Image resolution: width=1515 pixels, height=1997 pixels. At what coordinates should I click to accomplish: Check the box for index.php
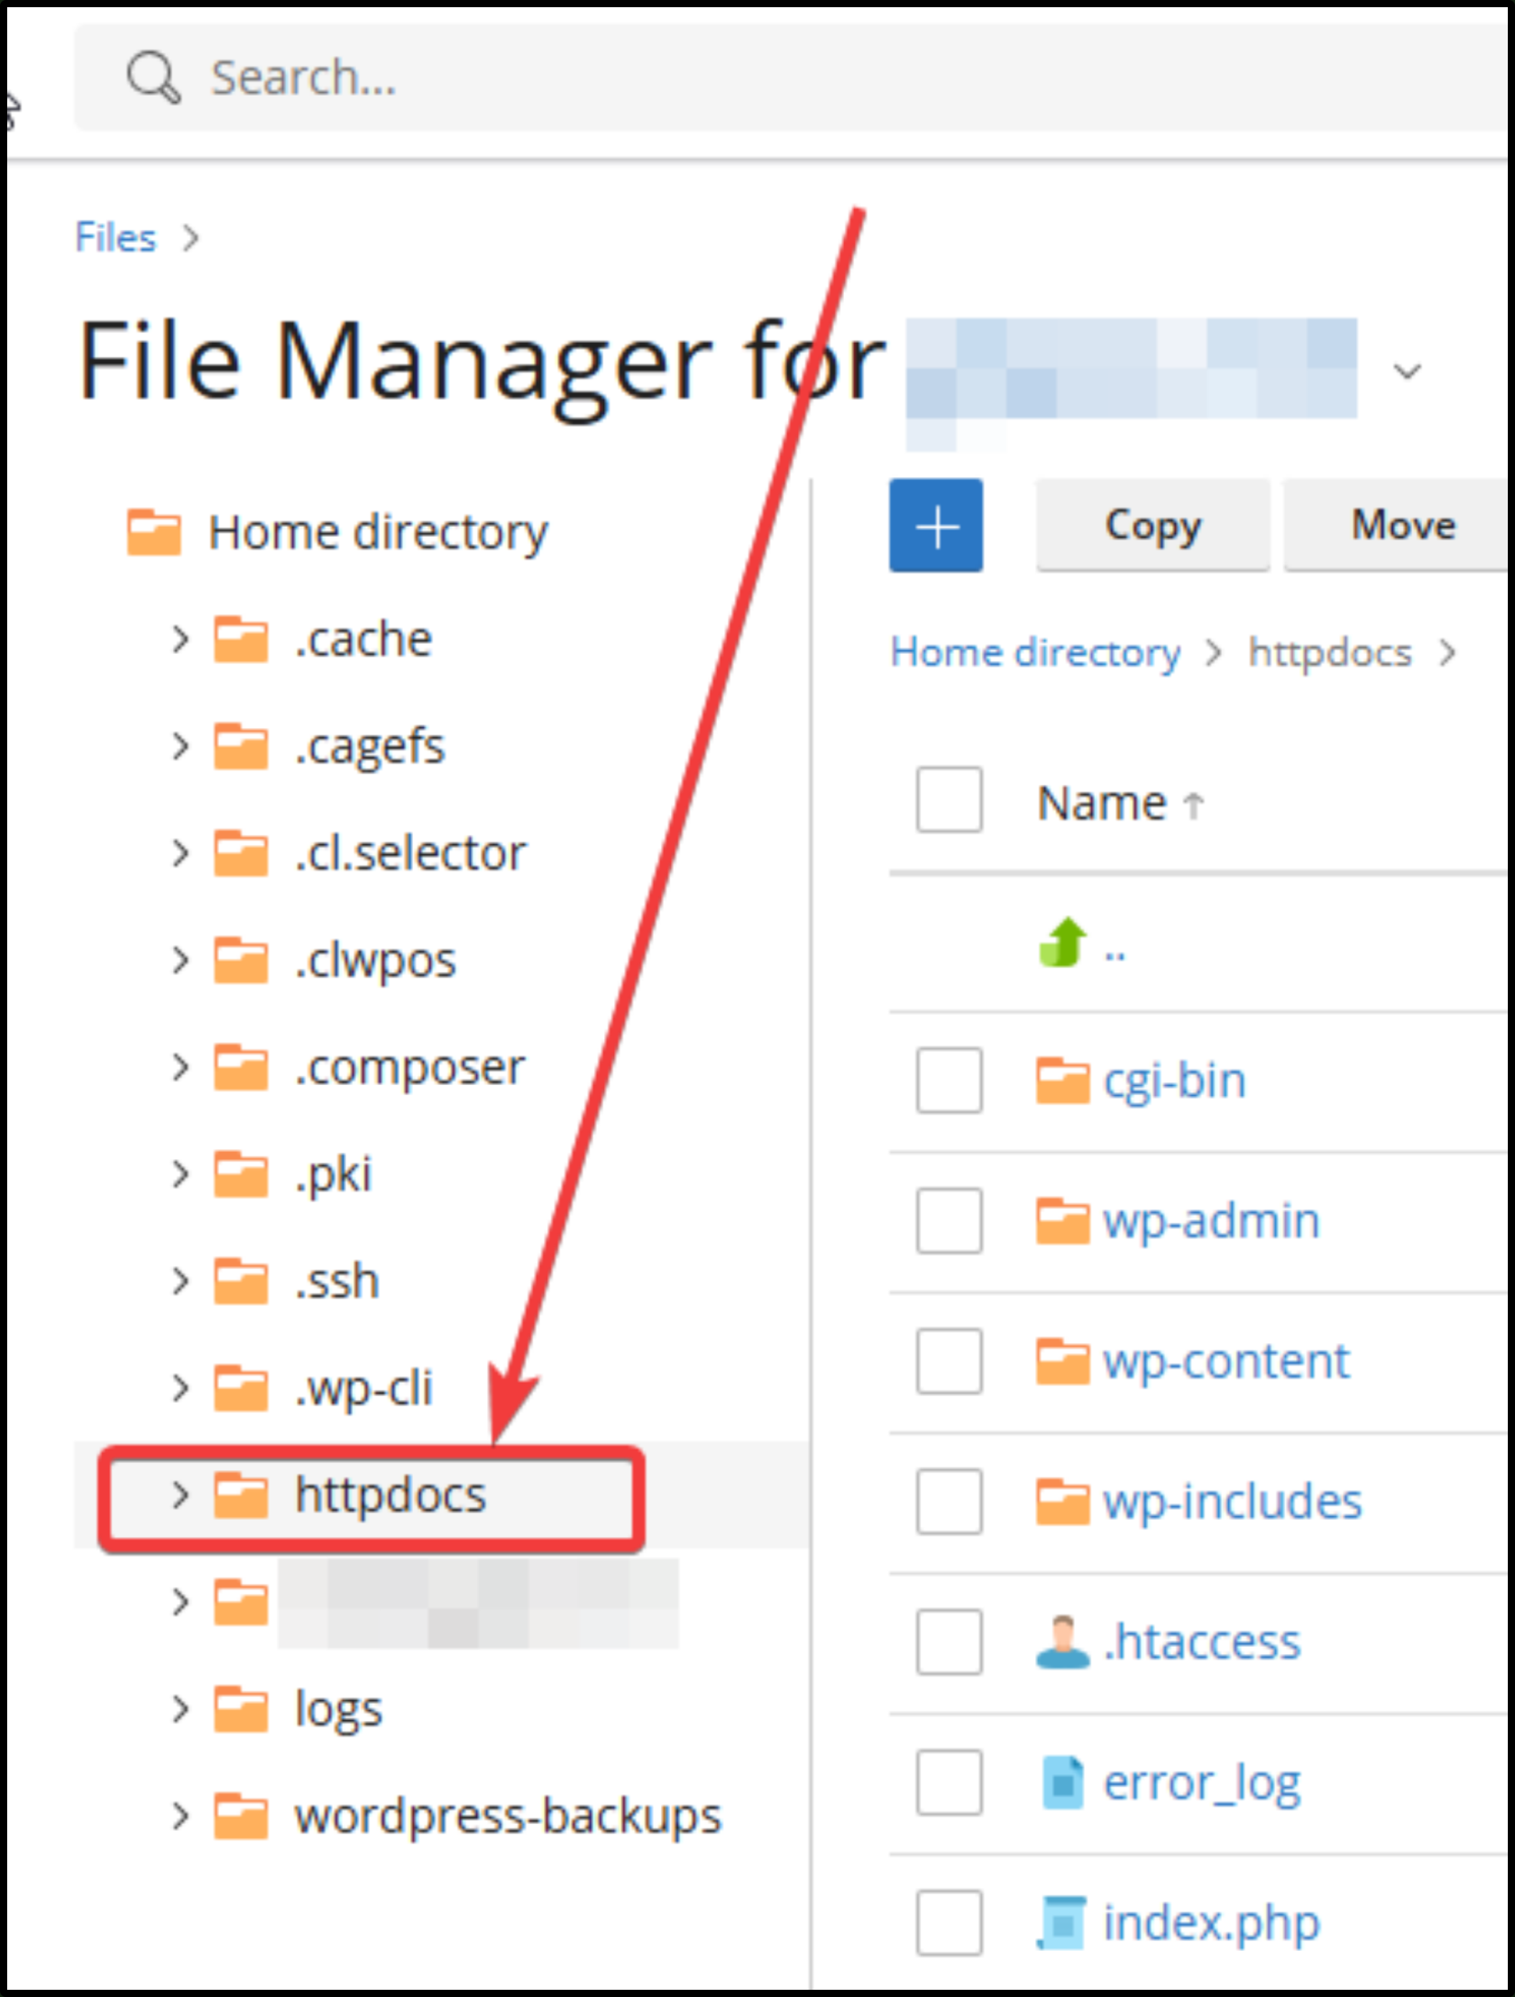[x=949, y=1922]
